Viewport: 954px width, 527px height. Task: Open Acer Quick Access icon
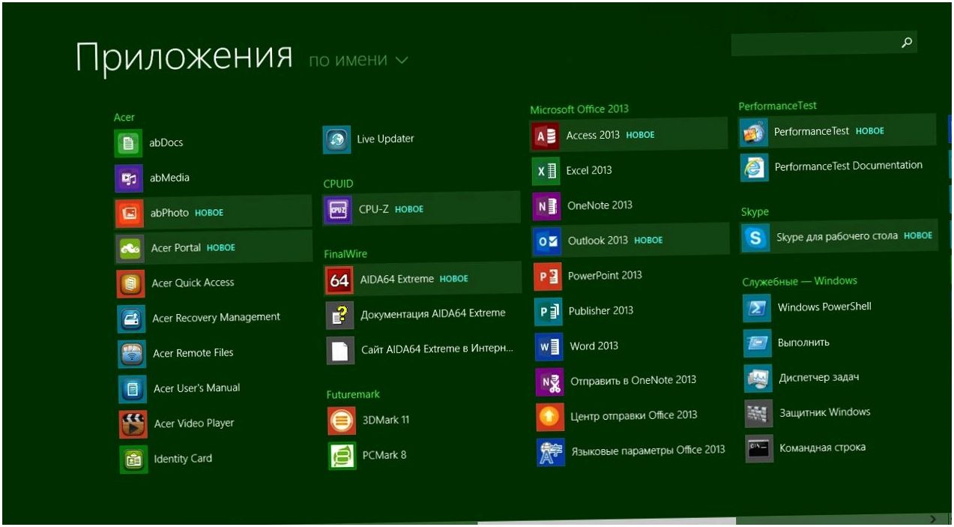130,283
